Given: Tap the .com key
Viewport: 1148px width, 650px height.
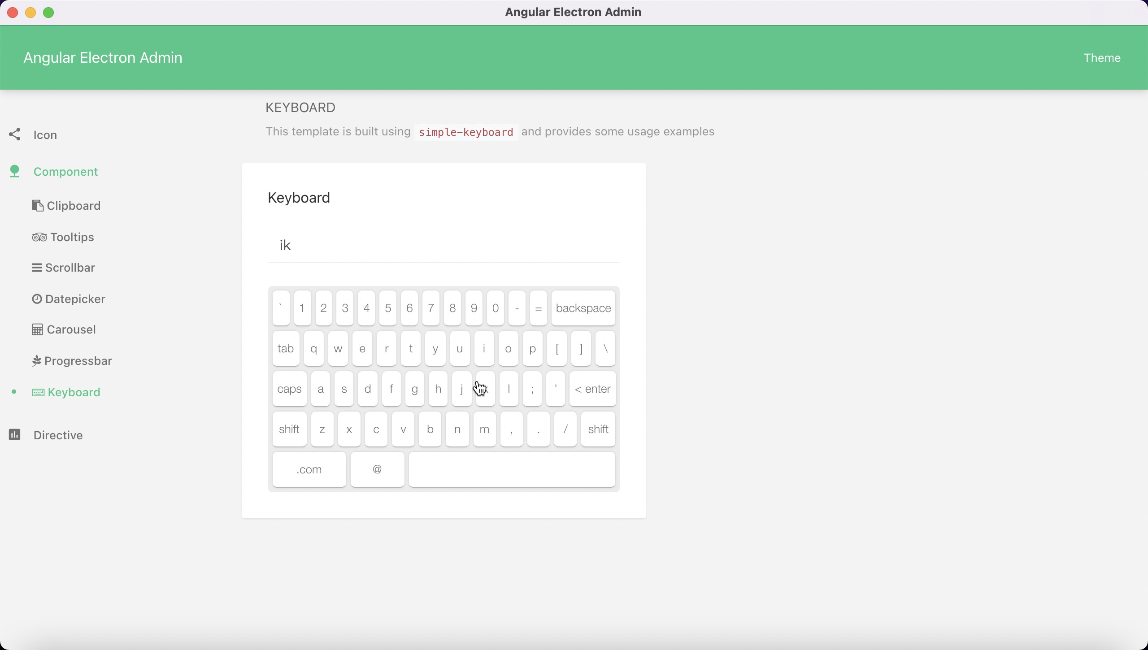Looking at the screenshot, I should (309, 469).
